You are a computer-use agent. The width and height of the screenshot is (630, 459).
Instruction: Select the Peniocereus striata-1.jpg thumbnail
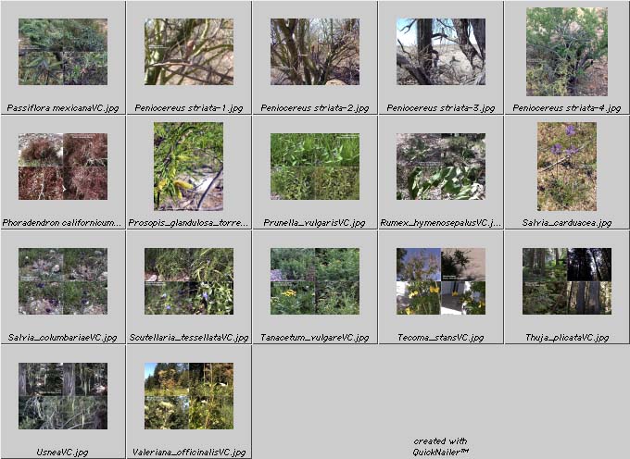189,52
